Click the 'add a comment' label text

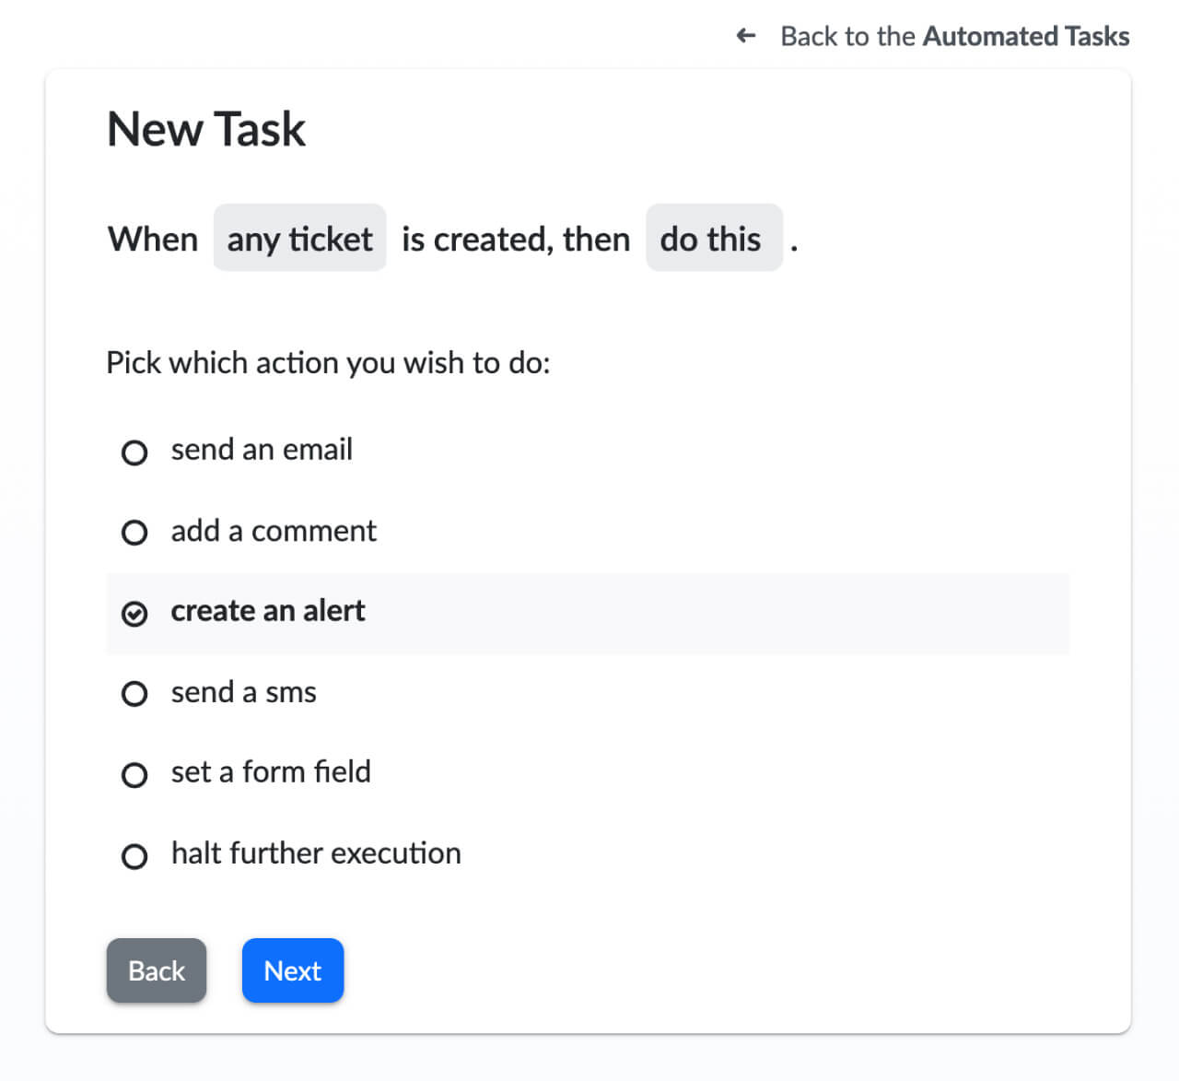274,531
